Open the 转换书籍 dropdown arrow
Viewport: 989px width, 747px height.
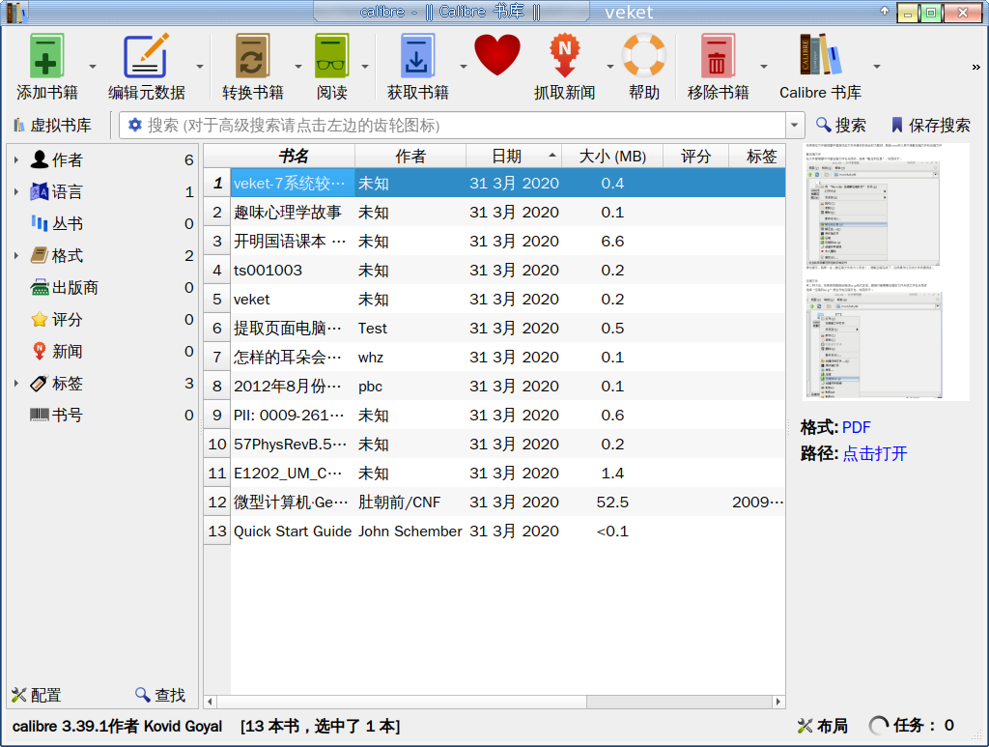pyautogui.click(x=298, y=67)
